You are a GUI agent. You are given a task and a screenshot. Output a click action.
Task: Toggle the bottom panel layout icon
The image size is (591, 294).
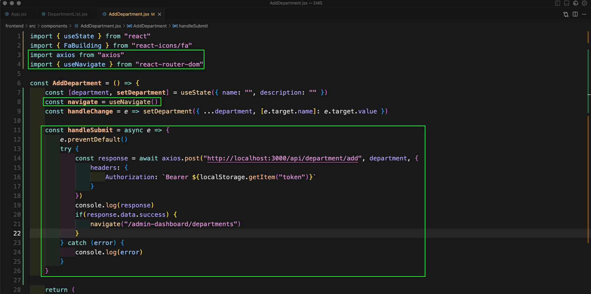(x=567, y=3)
